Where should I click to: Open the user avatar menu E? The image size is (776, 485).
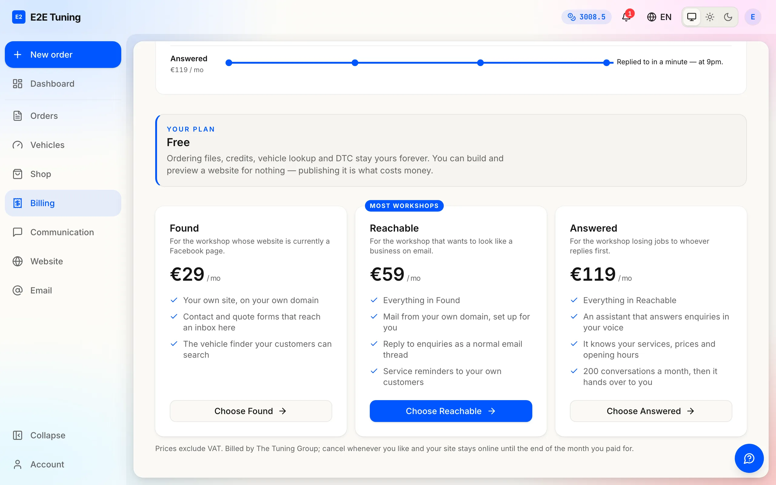pos(753,17)
